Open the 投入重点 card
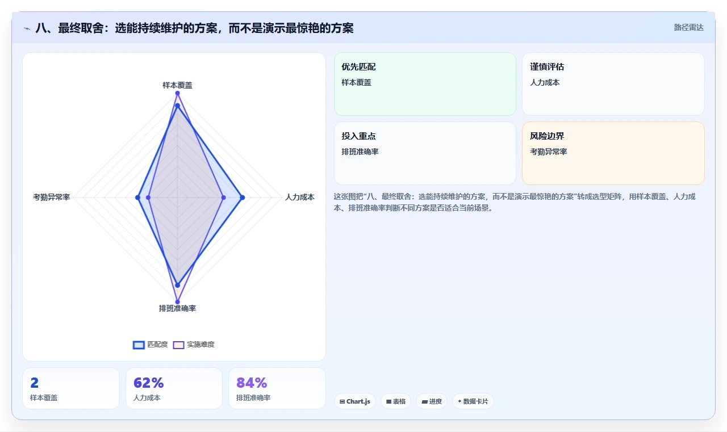Image resolution: width=727 pixels, height=432 pixels. coord(425,153)
